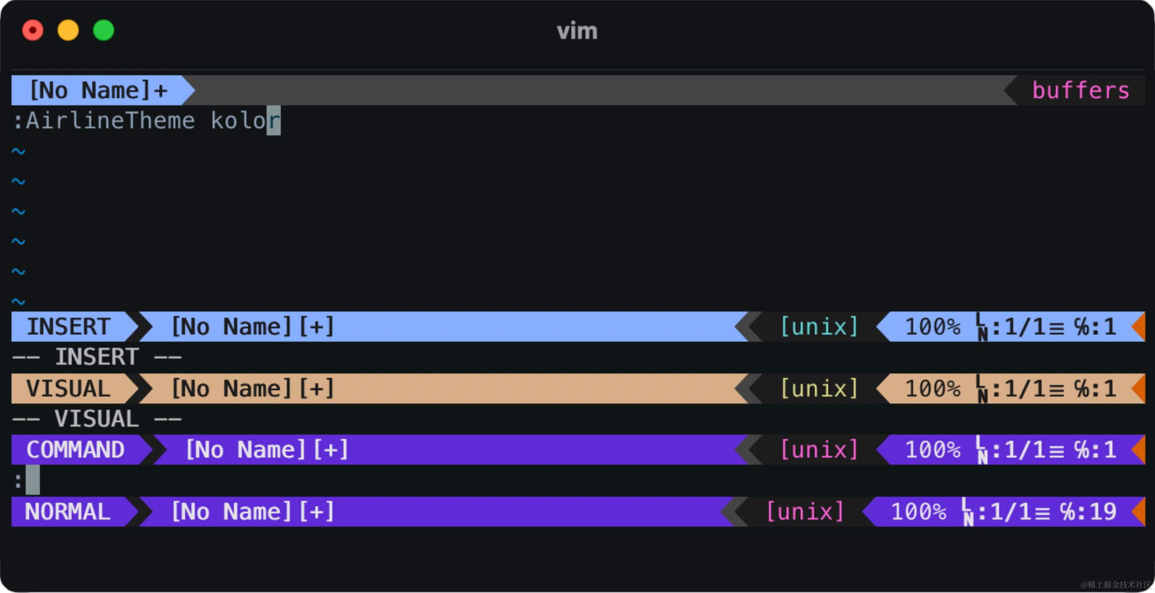Click the COMMAND mode indicator segment
This screenshot has height=593, width=1155.
coord(75,450)
